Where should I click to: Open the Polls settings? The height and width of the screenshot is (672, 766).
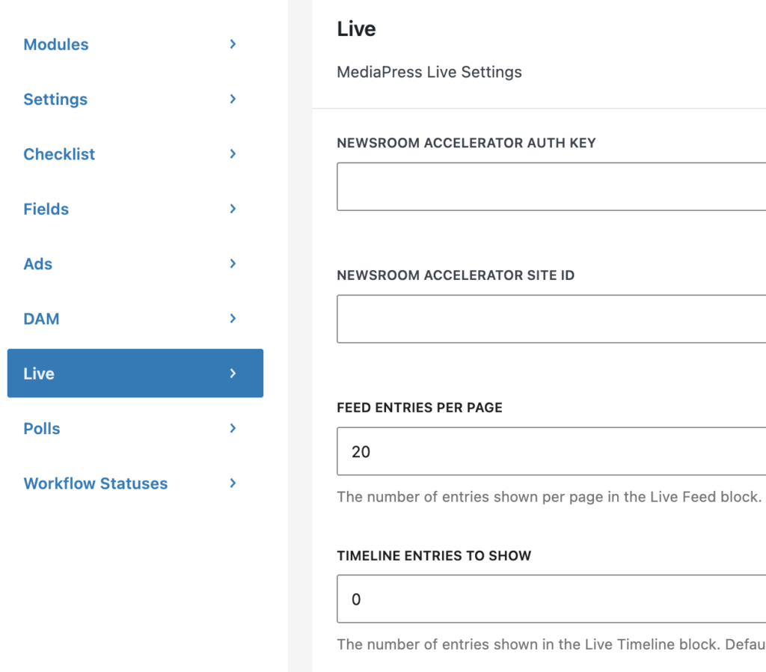[x=135, y=429]
